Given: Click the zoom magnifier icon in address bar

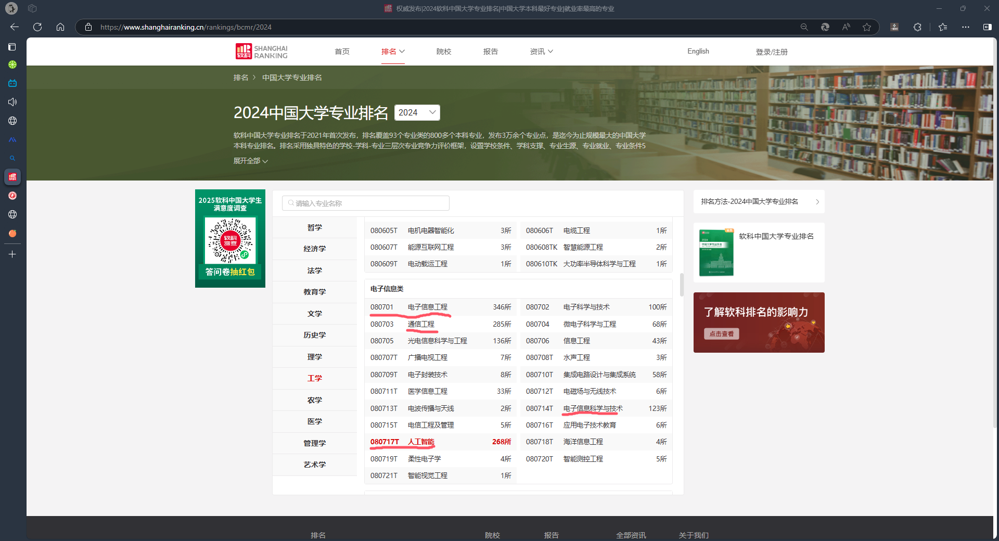Looking at the screenshot, I should click(x=804, y=27).
